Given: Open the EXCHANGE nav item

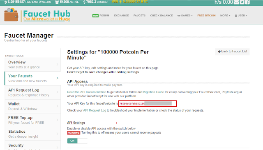Looking at the screenshot, I should [122, 16].
